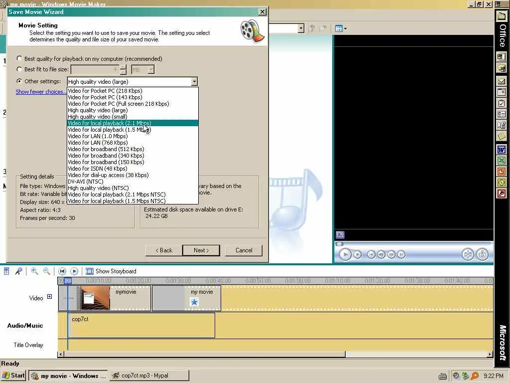Image resolution: width=510 pixels, height=383 pixels.
Task: Cancel the Save Movie Wizard
Action: click(244, 250)
